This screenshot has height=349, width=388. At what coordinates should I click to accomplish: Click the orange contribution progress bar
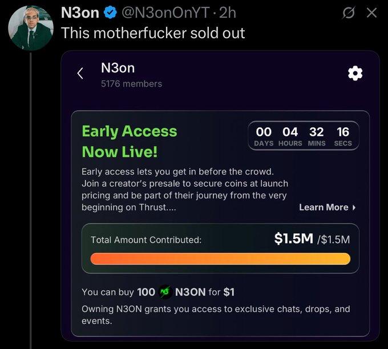[x=220, y=259]
